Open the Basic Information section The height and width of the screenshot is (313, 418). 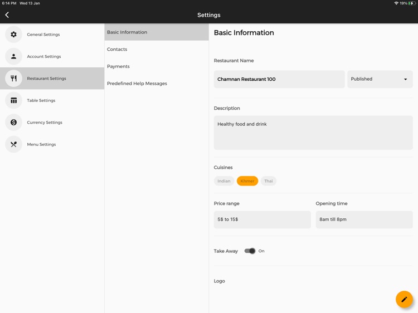pos(157,32)
